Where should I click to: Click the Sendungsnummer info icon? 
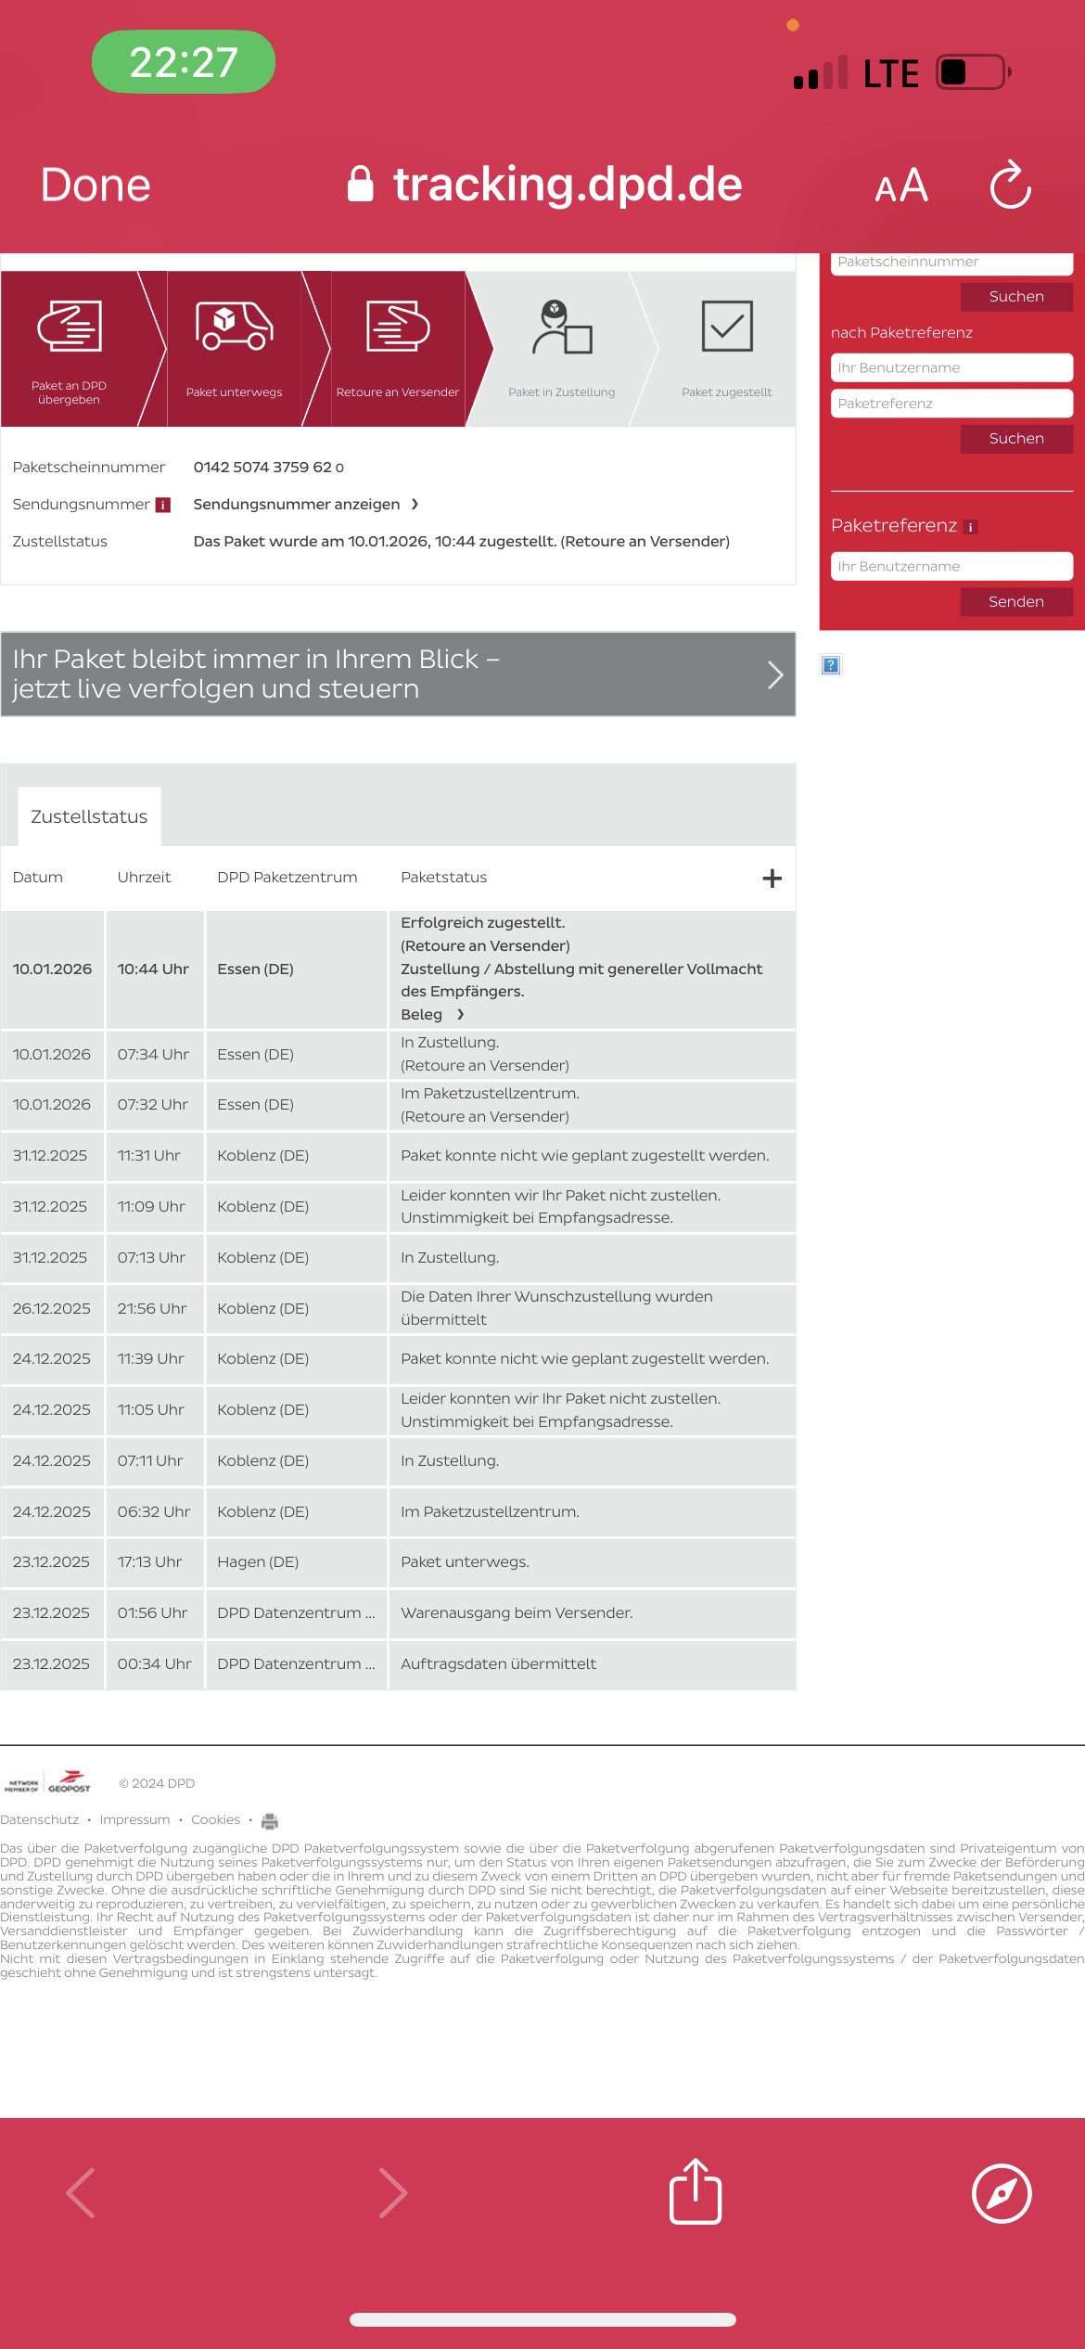[x=163, y=505]
